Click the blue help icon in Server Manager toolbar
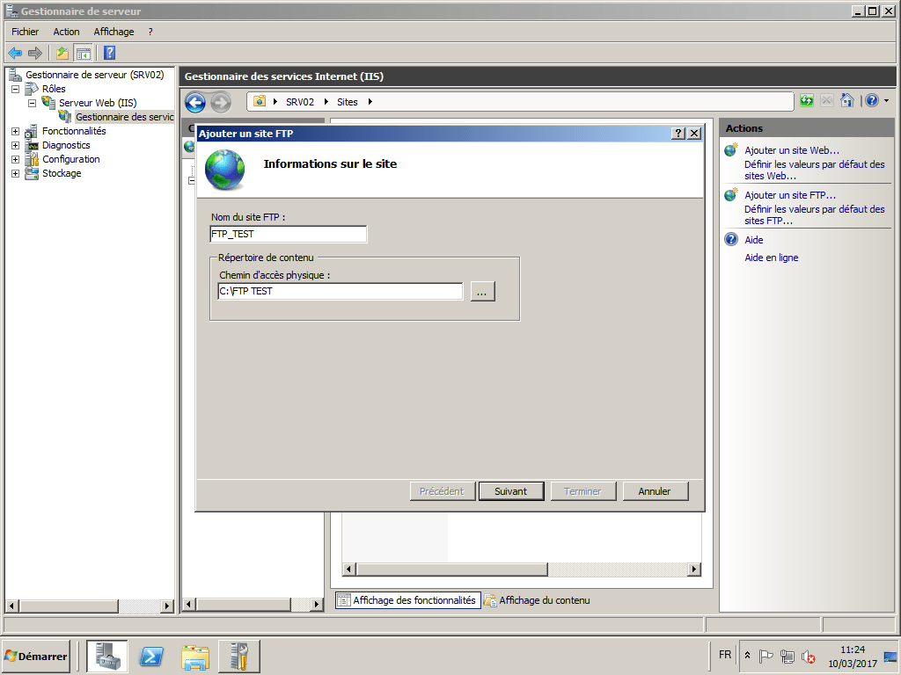 point(107,53)
